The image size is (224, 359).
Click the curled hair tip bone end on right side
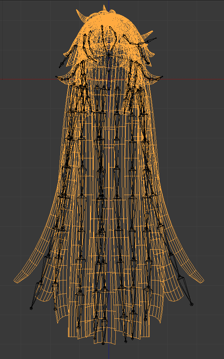pyautogui.click(x=162, y=77)
